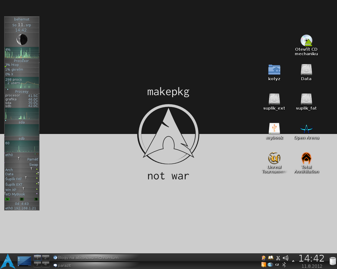337x269 pixels.
Task: Click the behemot hostname label
Action: pos(22,19)
